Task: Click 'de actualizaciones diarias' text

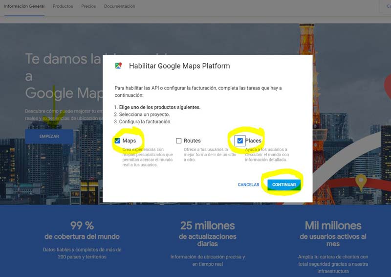Action: (207, 240)
